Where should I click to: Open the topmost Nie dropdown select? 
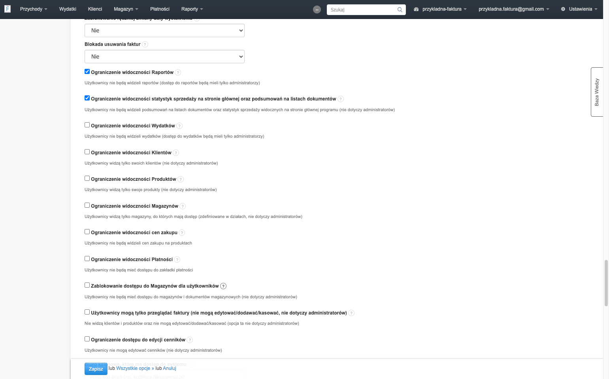click(x=164, y=30)
